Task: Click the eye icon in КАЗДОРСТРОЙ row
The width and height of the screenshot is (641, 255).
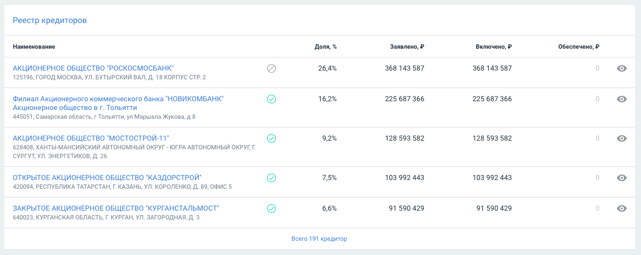Action: tap(621, 178)
